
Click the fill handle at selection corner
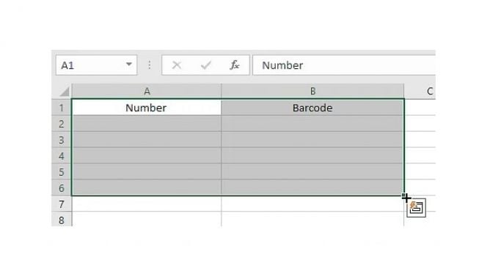click(x=404, y=195)
